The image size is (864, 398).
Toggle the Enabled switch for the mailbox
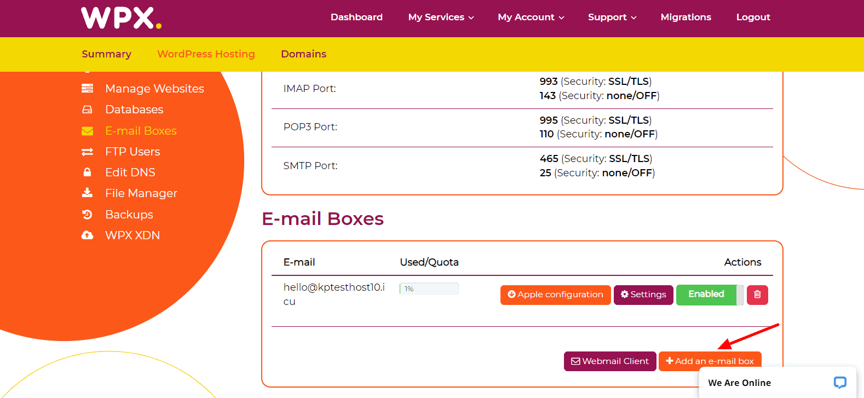[x=710, y=295]
